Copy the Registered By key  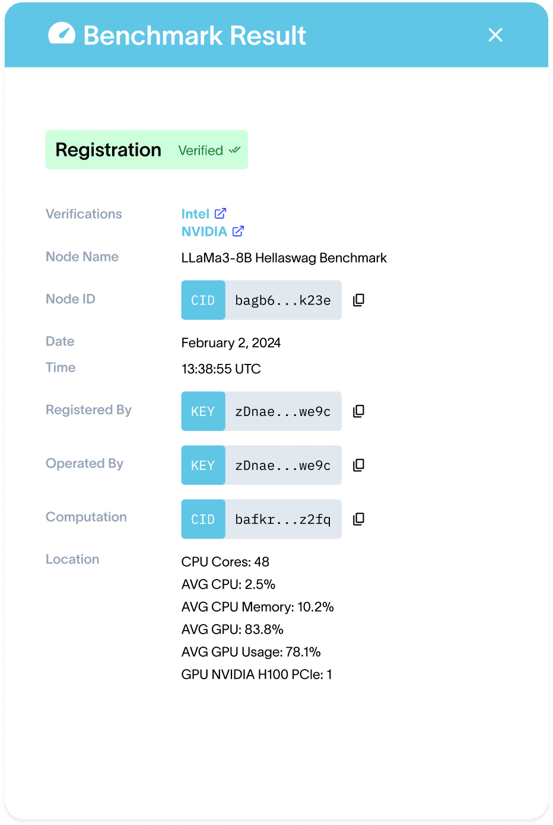pos(358,411)
